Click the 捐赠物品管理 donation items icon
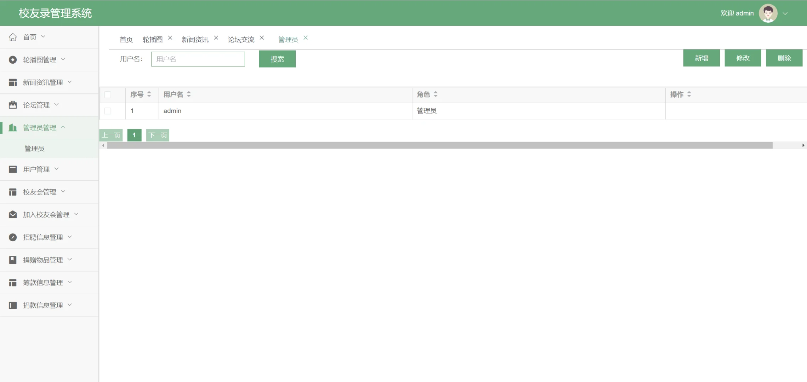Screen dimensions: 807x382 pos(13,260)
